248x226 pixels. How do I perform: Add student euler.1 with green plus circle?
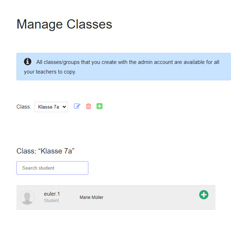click(x=204, y=195)
